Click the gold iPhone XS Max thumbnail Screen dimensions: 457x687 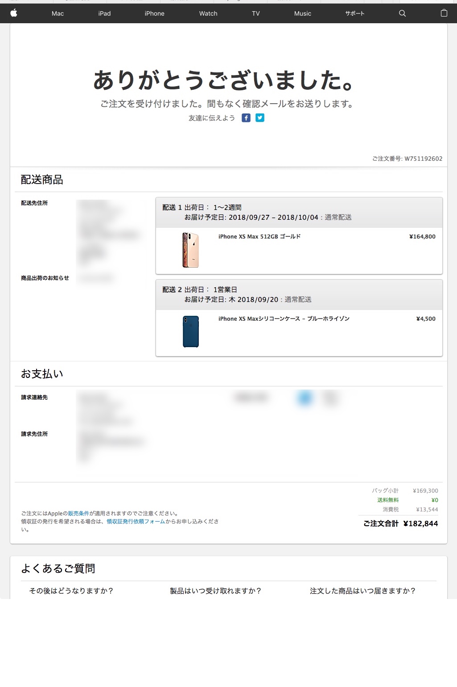tap(190, 250)
